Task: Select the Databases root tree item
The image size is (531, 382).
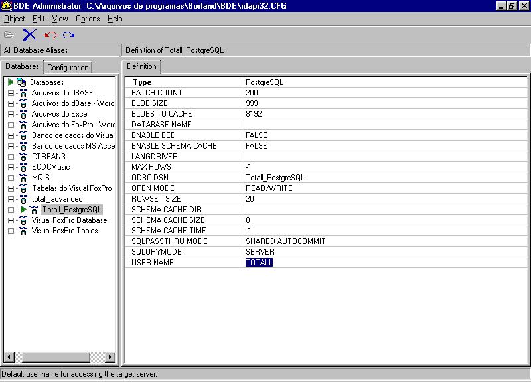Action: click(x=46, y=82)
